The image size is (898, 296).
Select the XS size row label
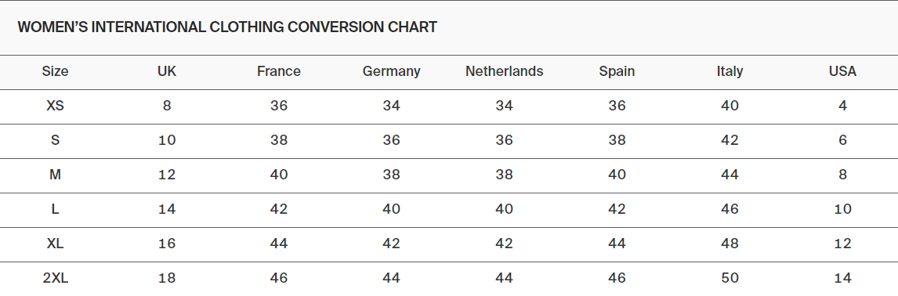coord(55,106)
